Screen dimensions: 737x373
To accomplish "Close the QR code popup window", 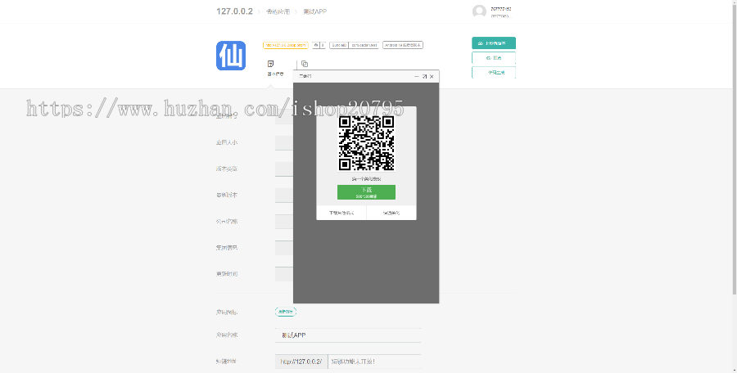I will pos(432,76).
